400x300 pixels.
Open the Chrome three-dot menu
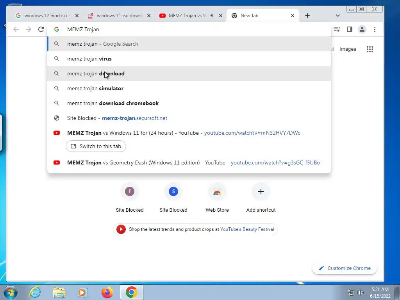pos(375,29)
